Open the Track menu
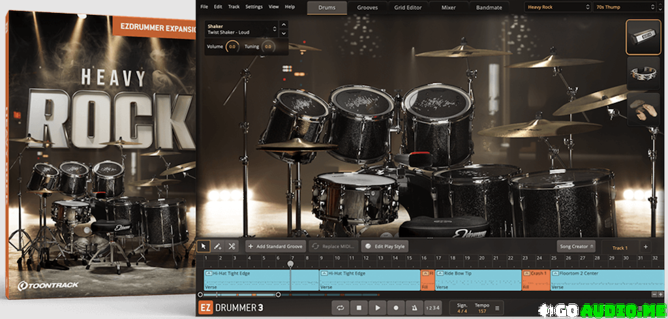The height and width of the screenshot is (319, 668). pos(234,7)
